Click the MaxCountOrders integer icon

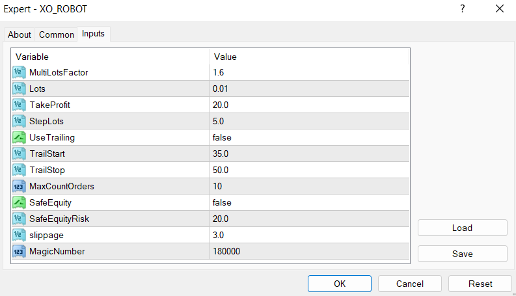tap(20, 186)
